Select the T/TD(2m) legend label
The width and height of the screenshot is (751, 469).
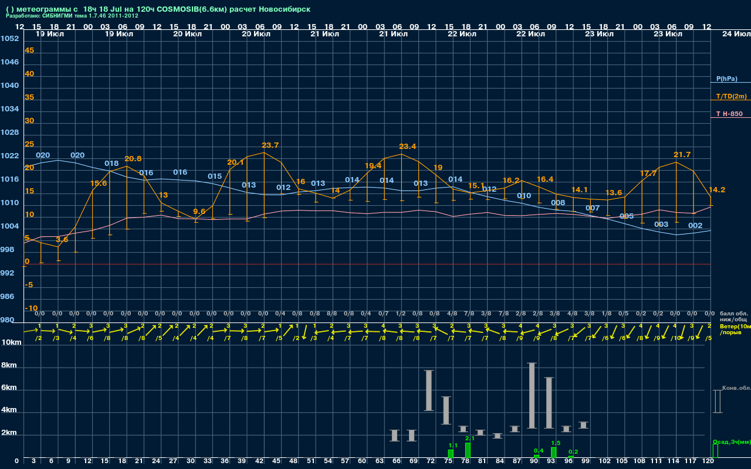[x=731, y=96]
